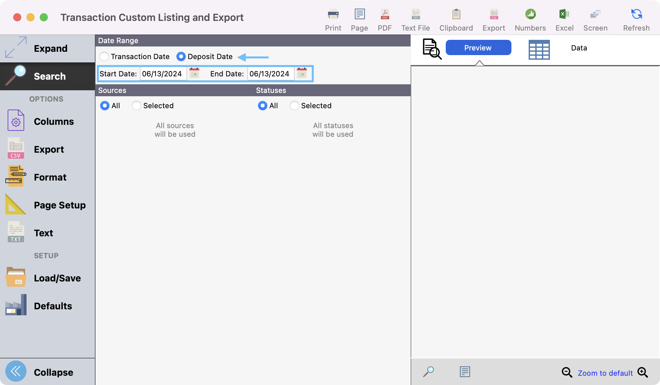This screenshot has width=660, height=385.
Task: Click the blue Preview button
Action: click(x=478, y=48)
